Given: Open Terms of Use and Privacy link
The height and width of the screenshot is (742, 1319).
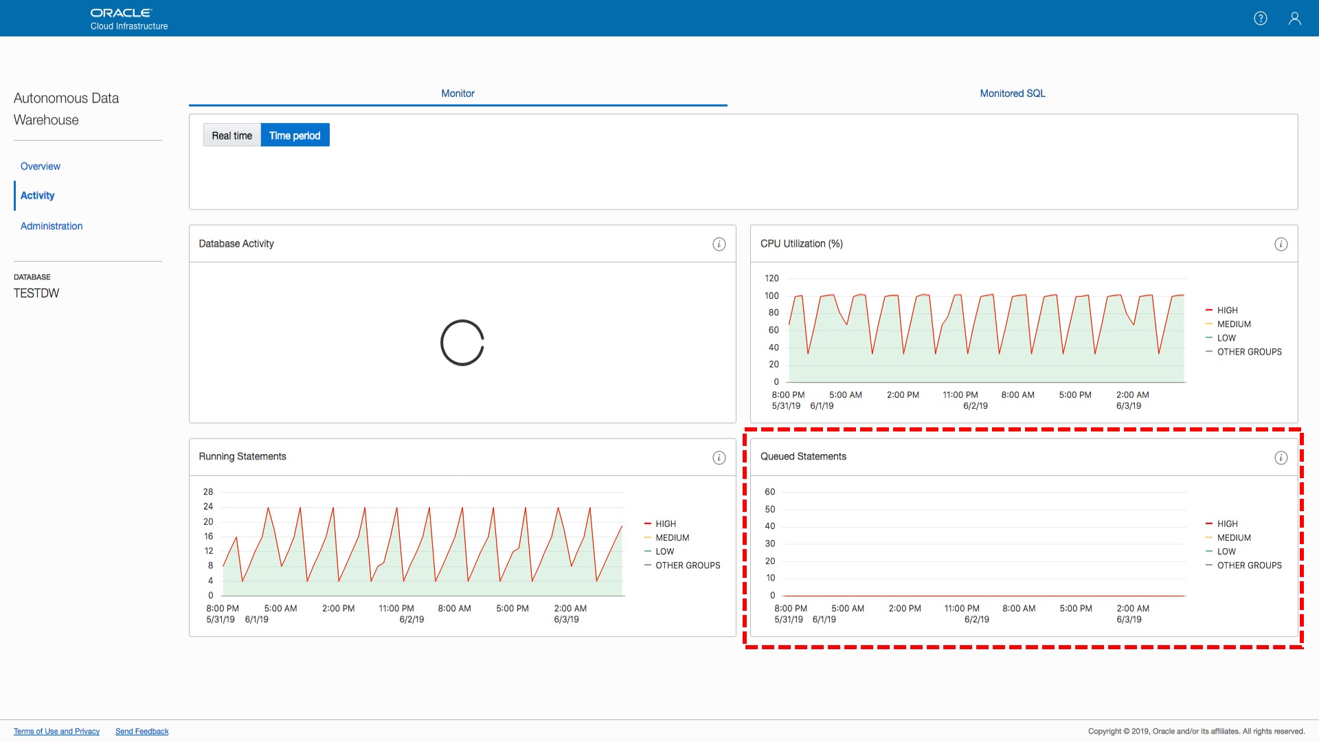Looking at the screenshot, I should (56, 731).
